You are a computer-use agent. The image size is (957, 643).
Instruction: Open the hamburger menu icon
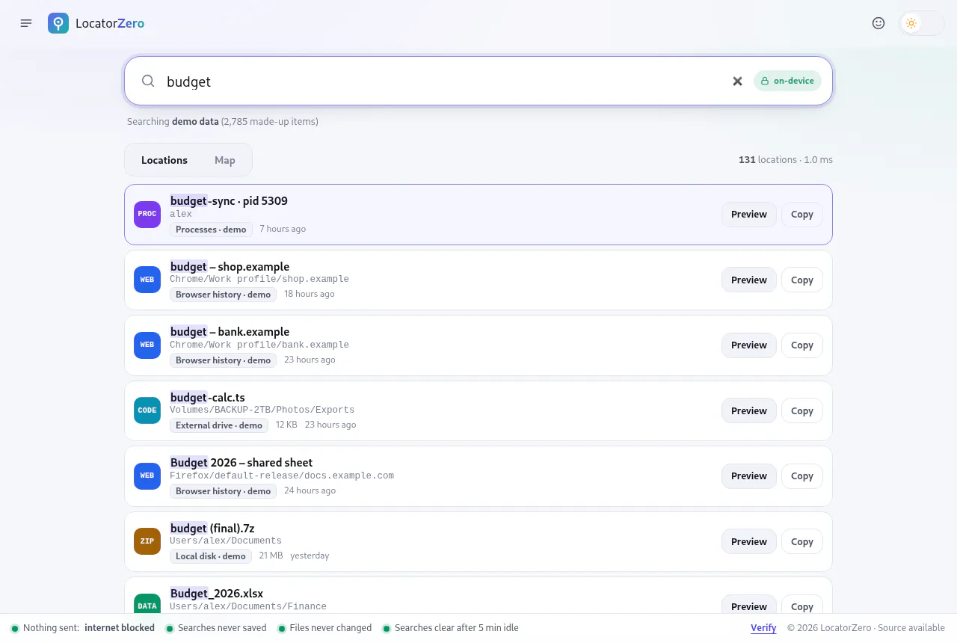(26, 23)
